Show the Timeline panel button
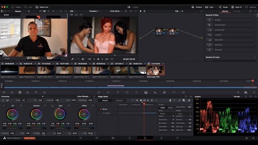The image size is (258, 145). (197, 7)
